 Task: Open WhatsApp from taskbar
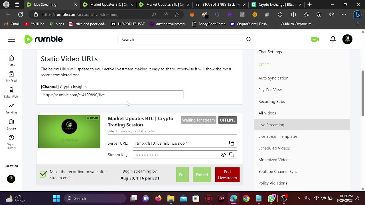point(271,198)
